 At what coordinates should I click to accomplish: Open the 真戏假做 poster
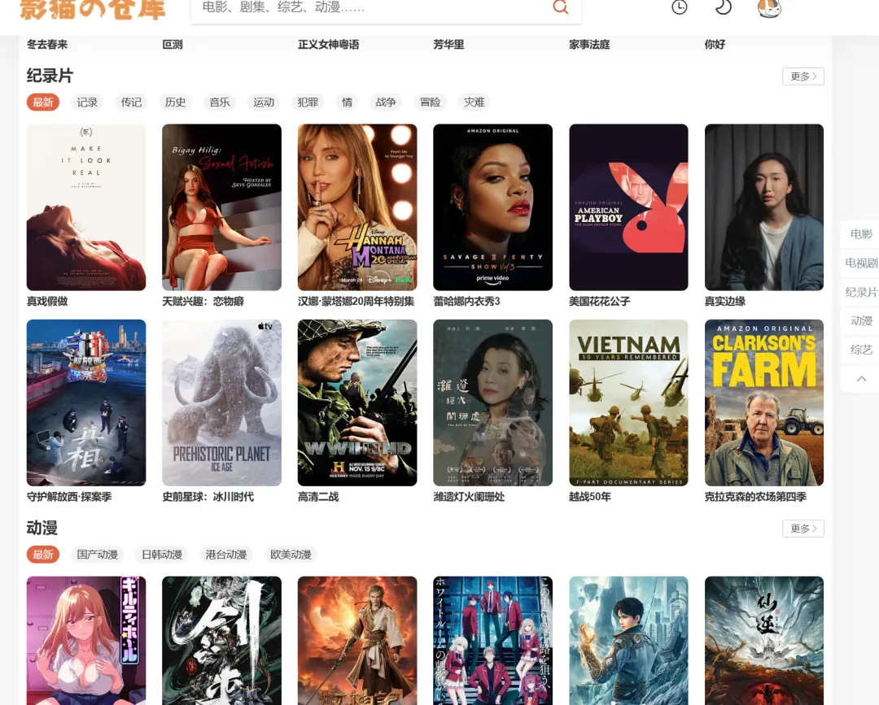[86, 207]
